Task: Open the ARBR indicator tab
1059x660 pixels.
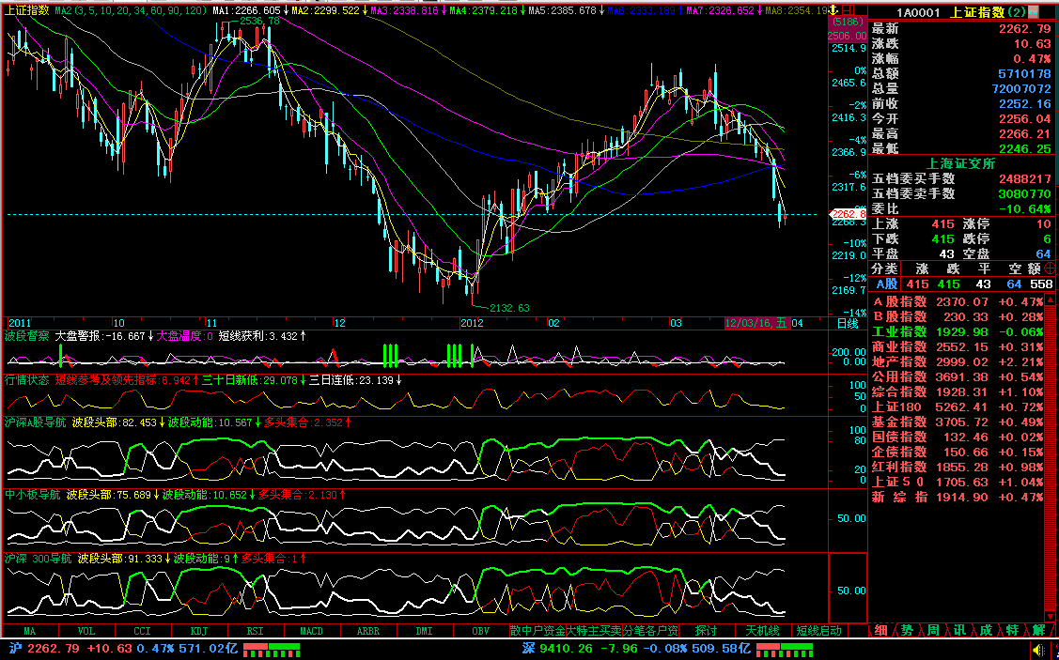Action: point(368,631)
